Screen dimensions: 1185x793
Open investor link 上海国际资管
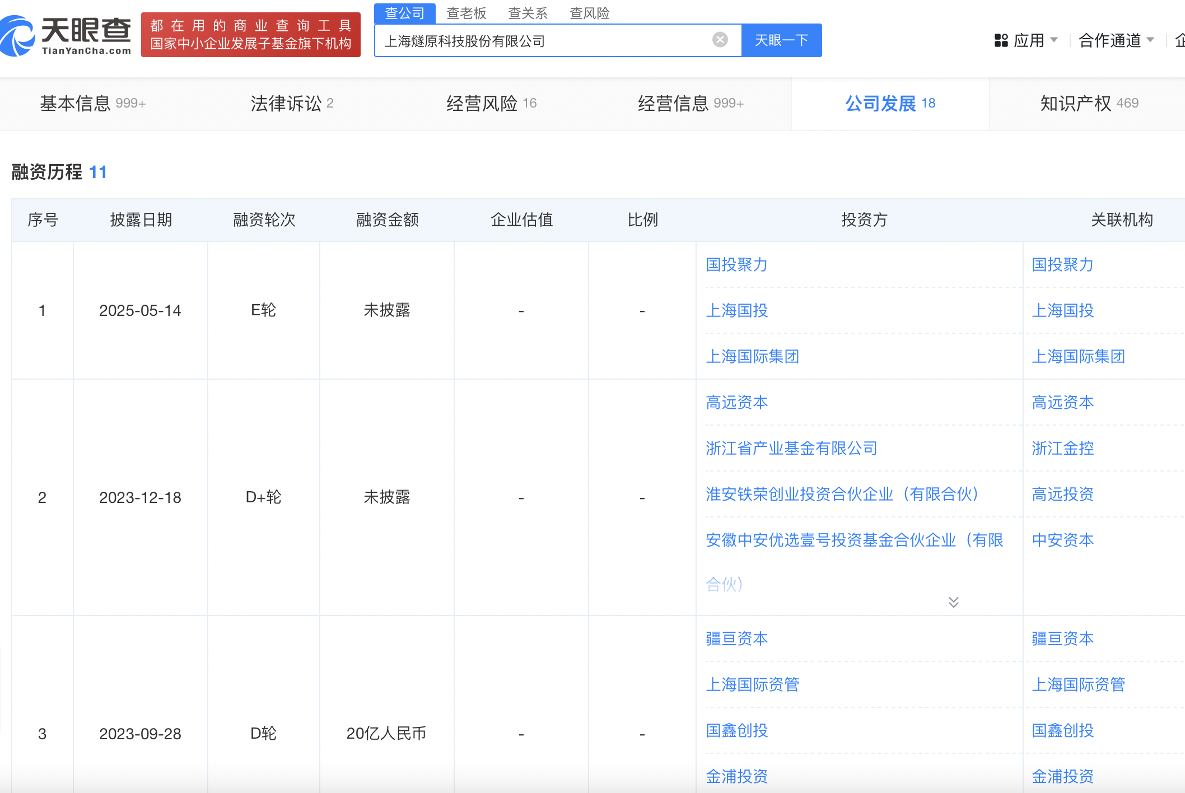[752, 684]
